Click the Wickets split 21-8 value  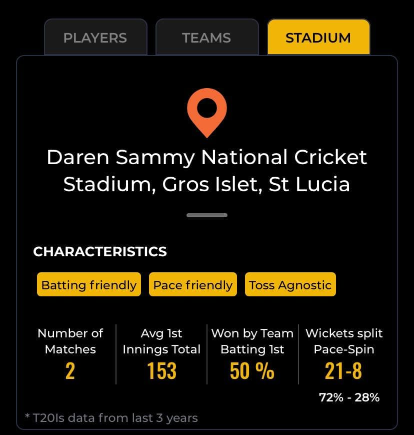[343, 371]
